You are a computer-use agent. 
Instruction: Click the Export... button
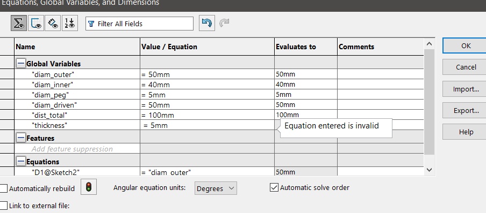click(464, 110)
